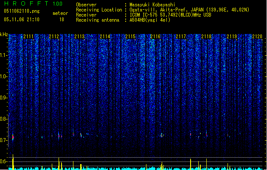267x170 pixels.
Task: Click the Observer field label
Action: (x=86, y=5)
